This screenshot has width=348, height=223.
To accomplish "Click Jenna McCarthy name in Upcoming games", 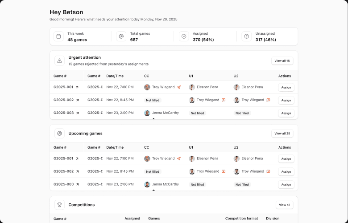I will coord(166,184).
